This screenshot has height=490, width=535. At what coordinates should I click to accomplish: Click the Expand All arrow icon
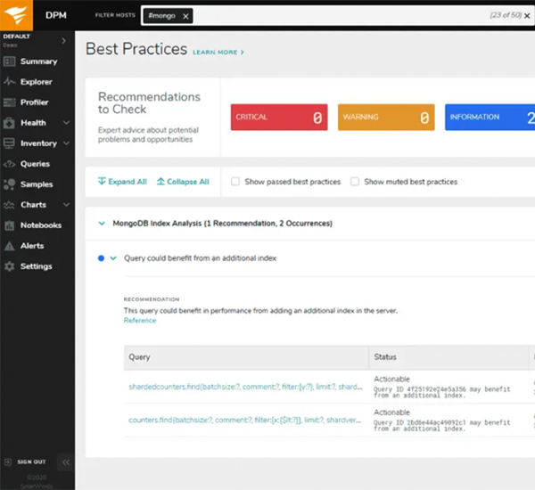(102, 181)
